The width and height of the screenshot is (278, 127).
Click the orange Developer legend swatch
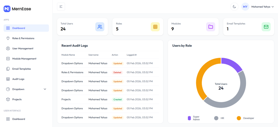(239, 118)
